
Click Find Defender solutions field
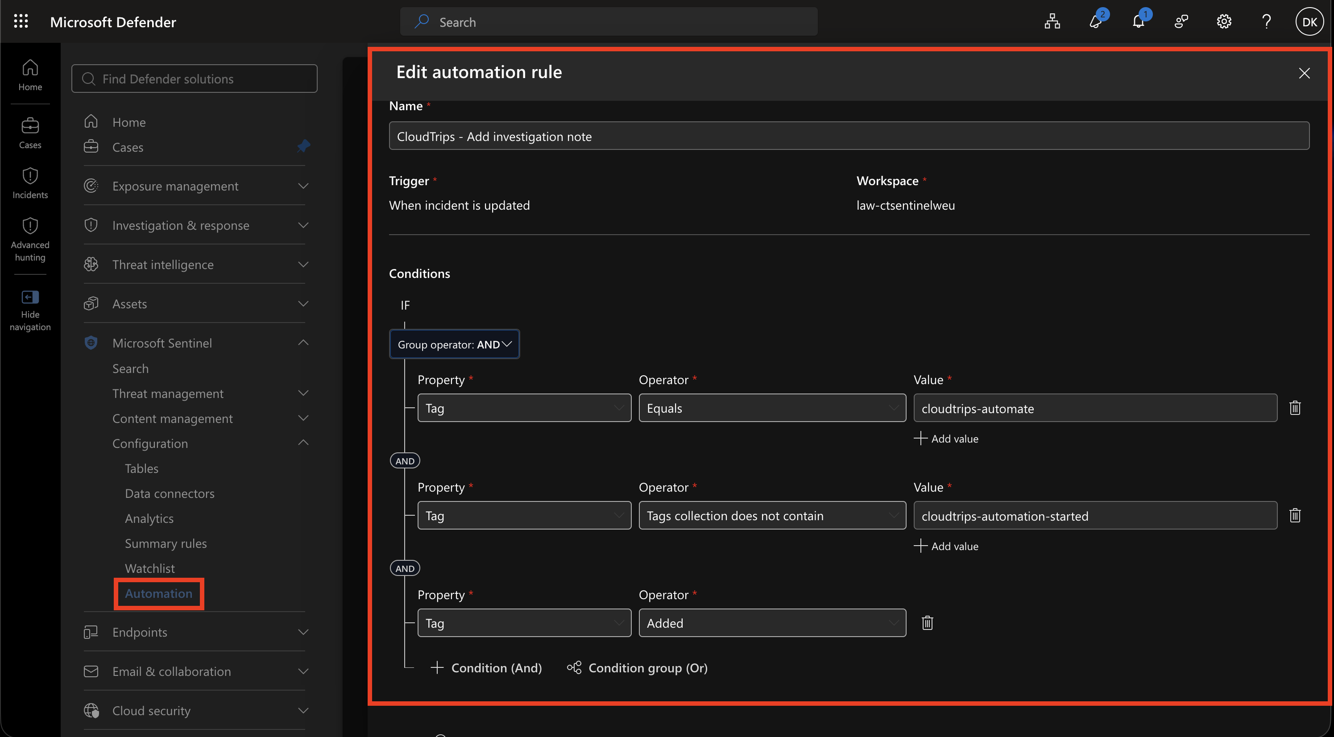[x=194, y=79]
